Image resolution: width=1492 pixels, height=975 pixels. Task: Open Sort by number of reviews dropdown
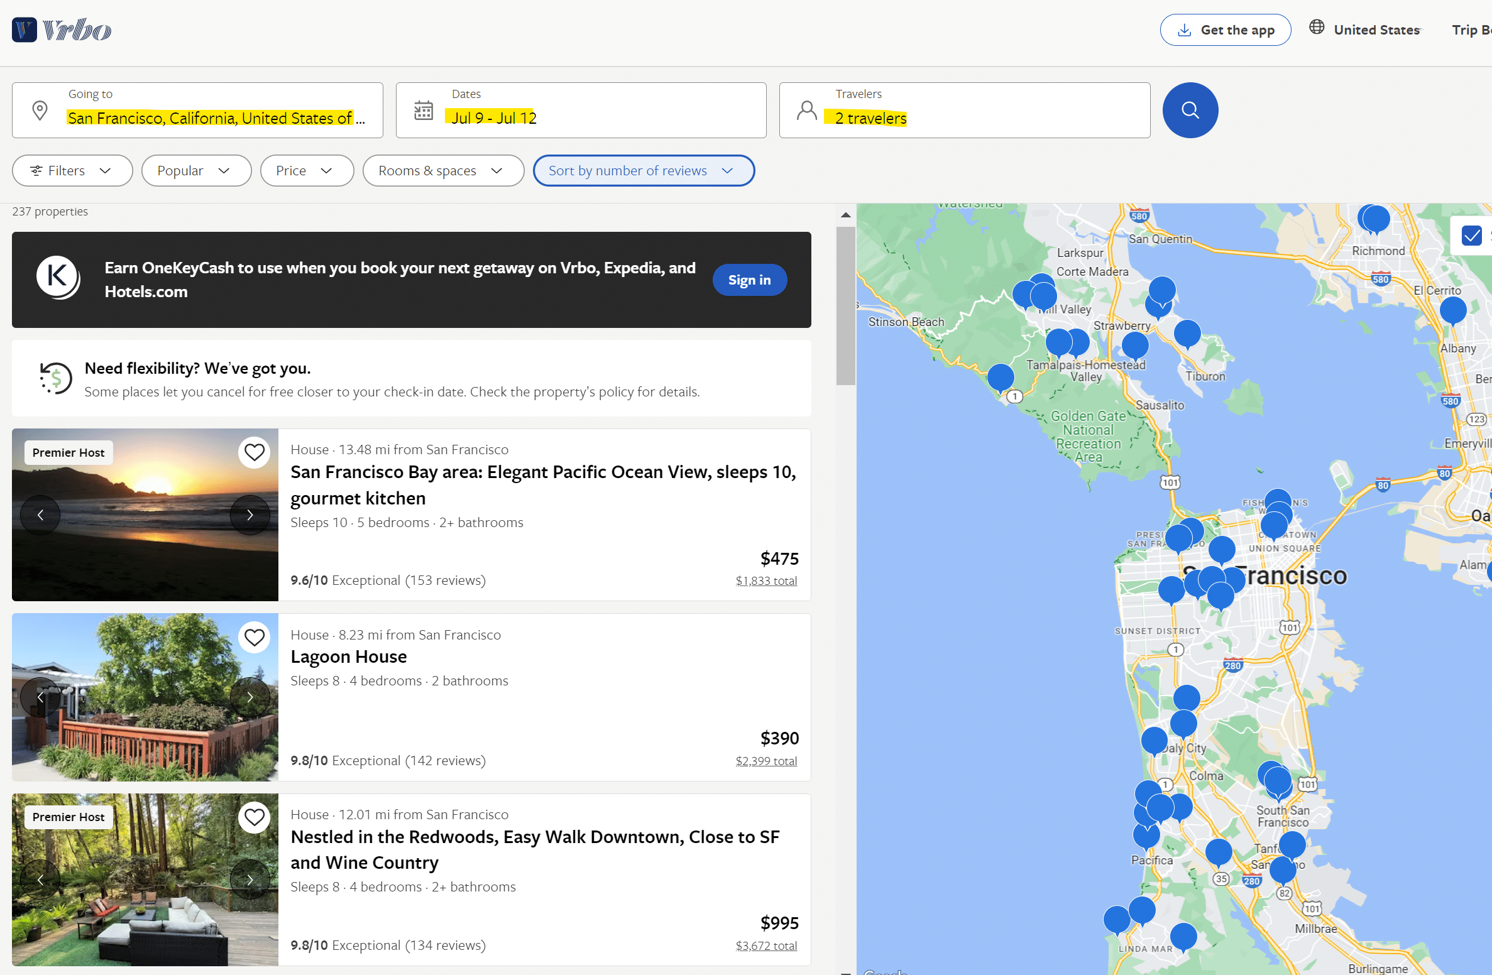pos(643,171)
